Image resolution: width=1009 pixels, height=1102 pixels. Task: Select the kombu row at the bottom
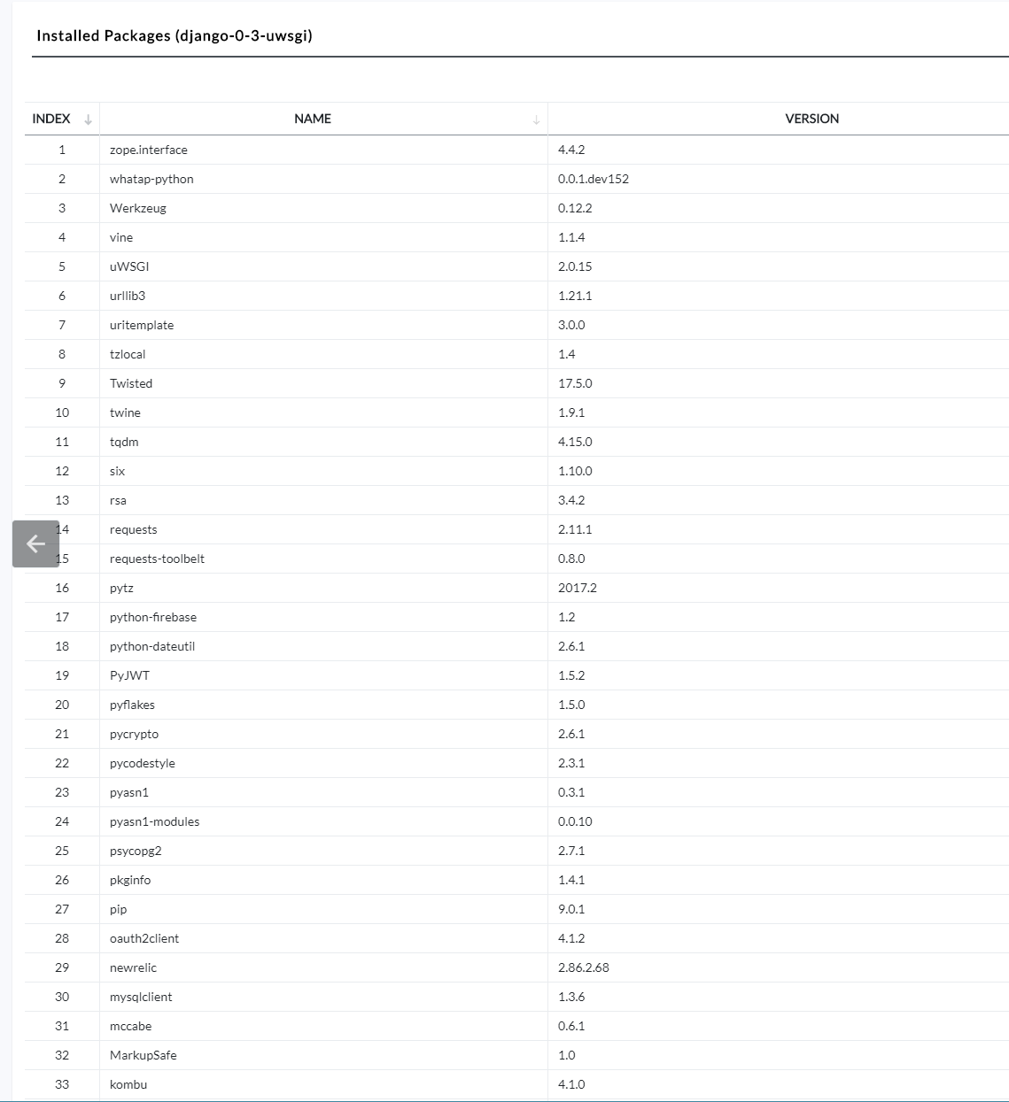tap(128, 1084)
